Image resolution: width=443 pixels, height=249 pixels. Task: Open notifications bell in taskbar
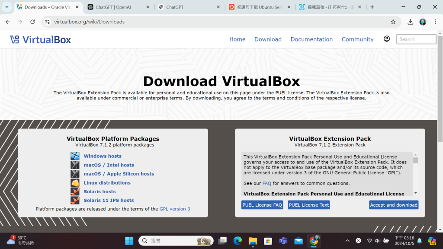pyautogui.click(x=420, y=241)
